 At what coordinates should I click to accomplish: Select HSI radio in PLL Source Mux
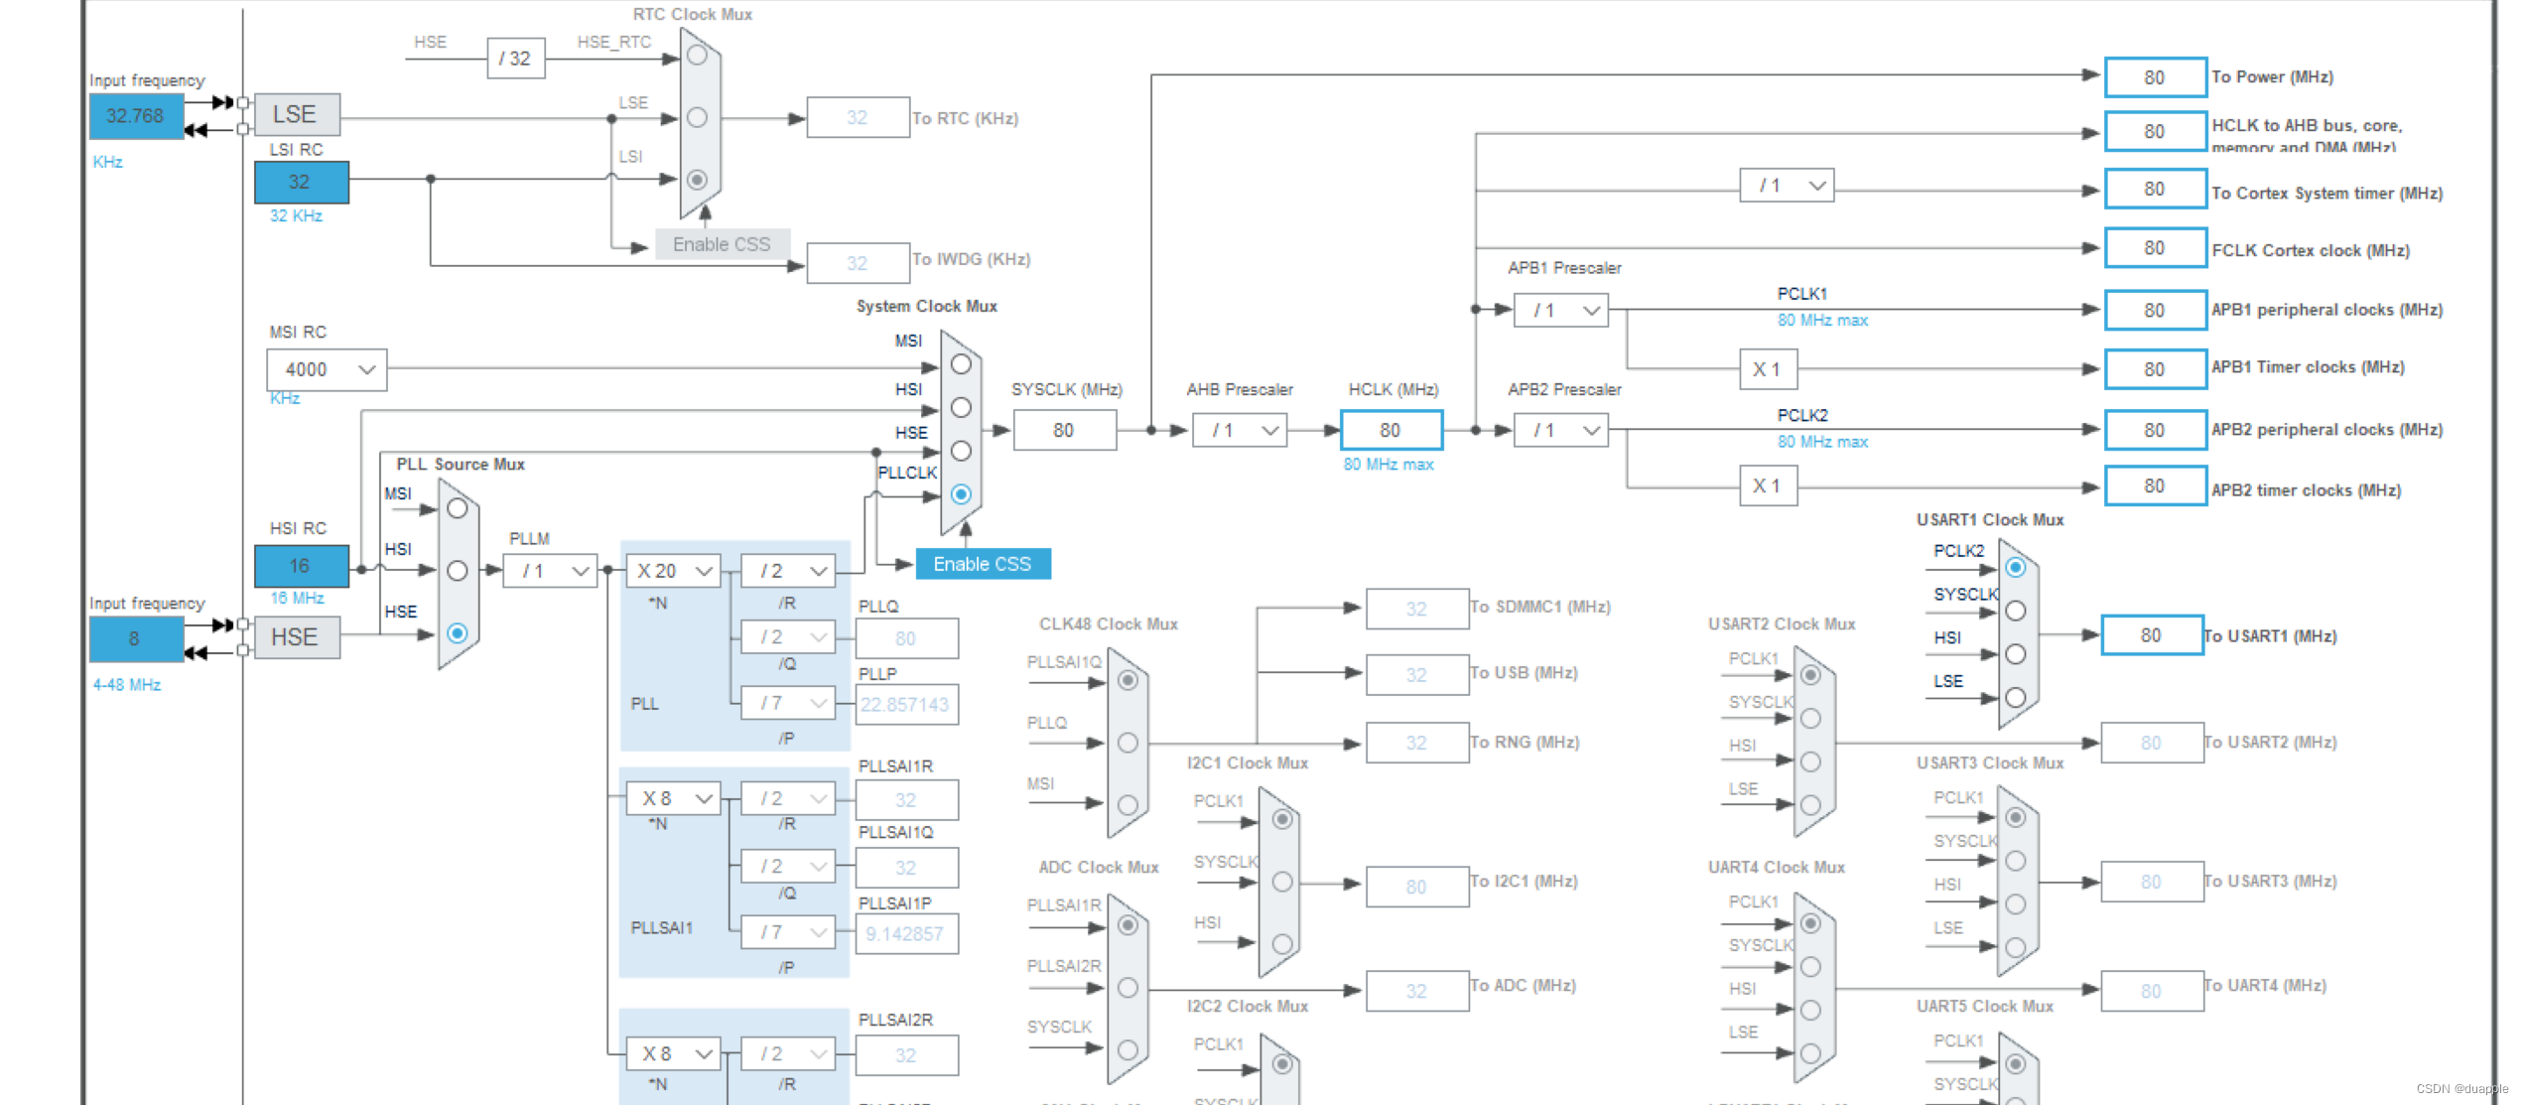tap(457, 571)
